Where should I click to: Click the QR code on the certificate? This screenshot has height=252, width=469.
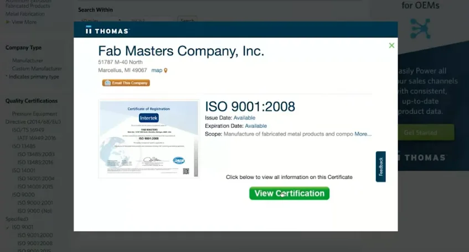click(186, 171)
